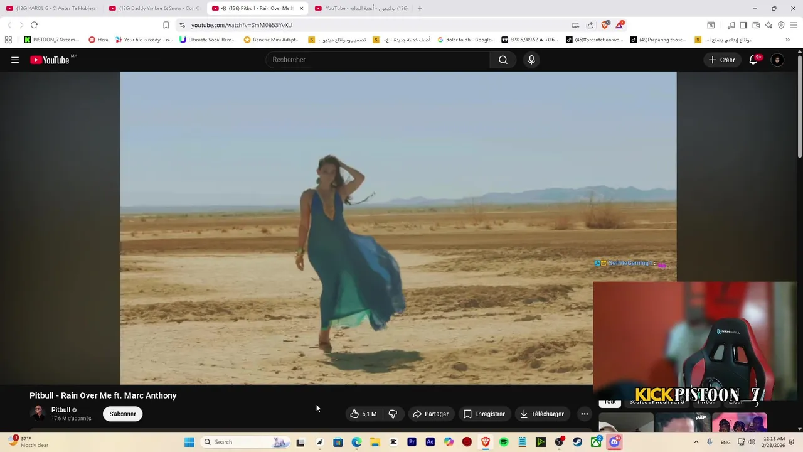803x452 pixels.
Task: Click the Télécharger download button
Action: [x=542, y=414]
